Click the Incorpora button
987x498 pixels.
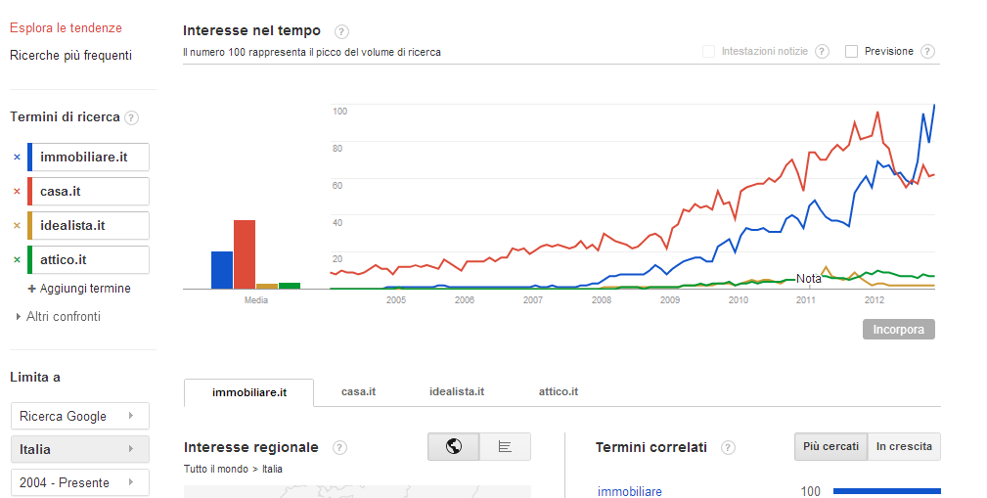pos(898,330)
